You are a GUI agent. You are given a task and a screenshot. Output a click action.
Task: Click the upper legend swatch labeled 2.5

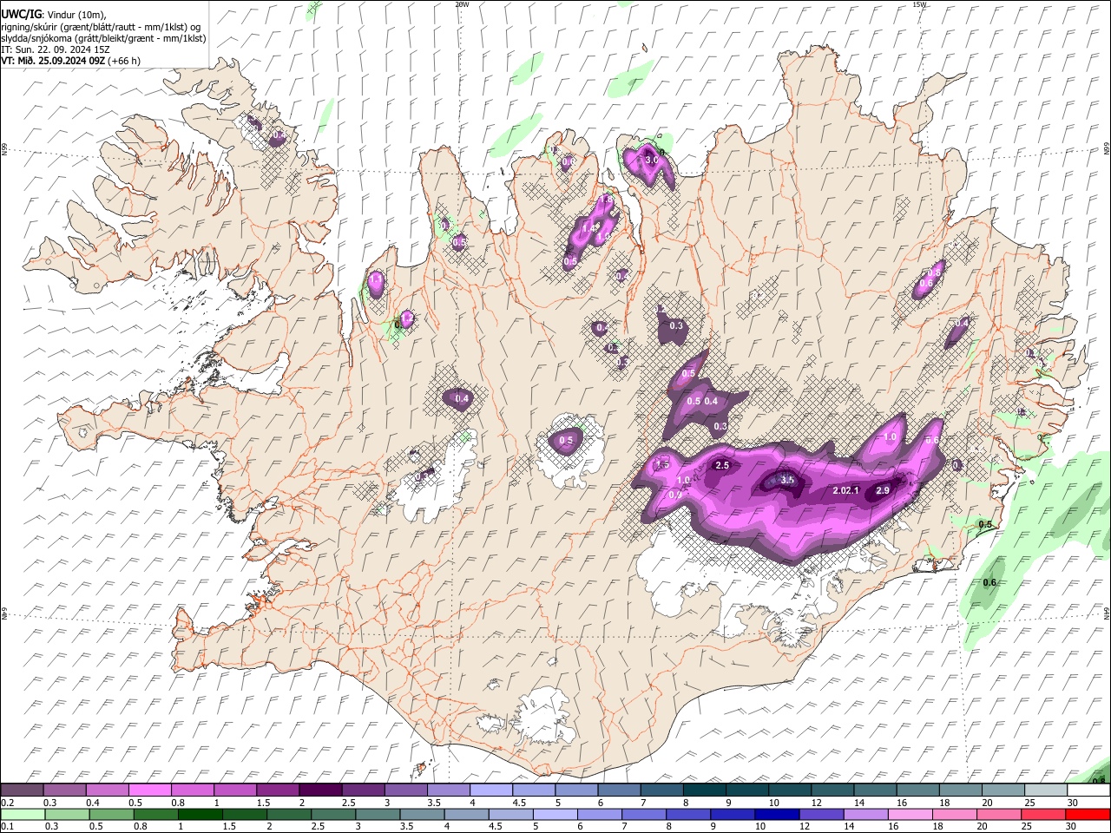click(x=363, y=790)
